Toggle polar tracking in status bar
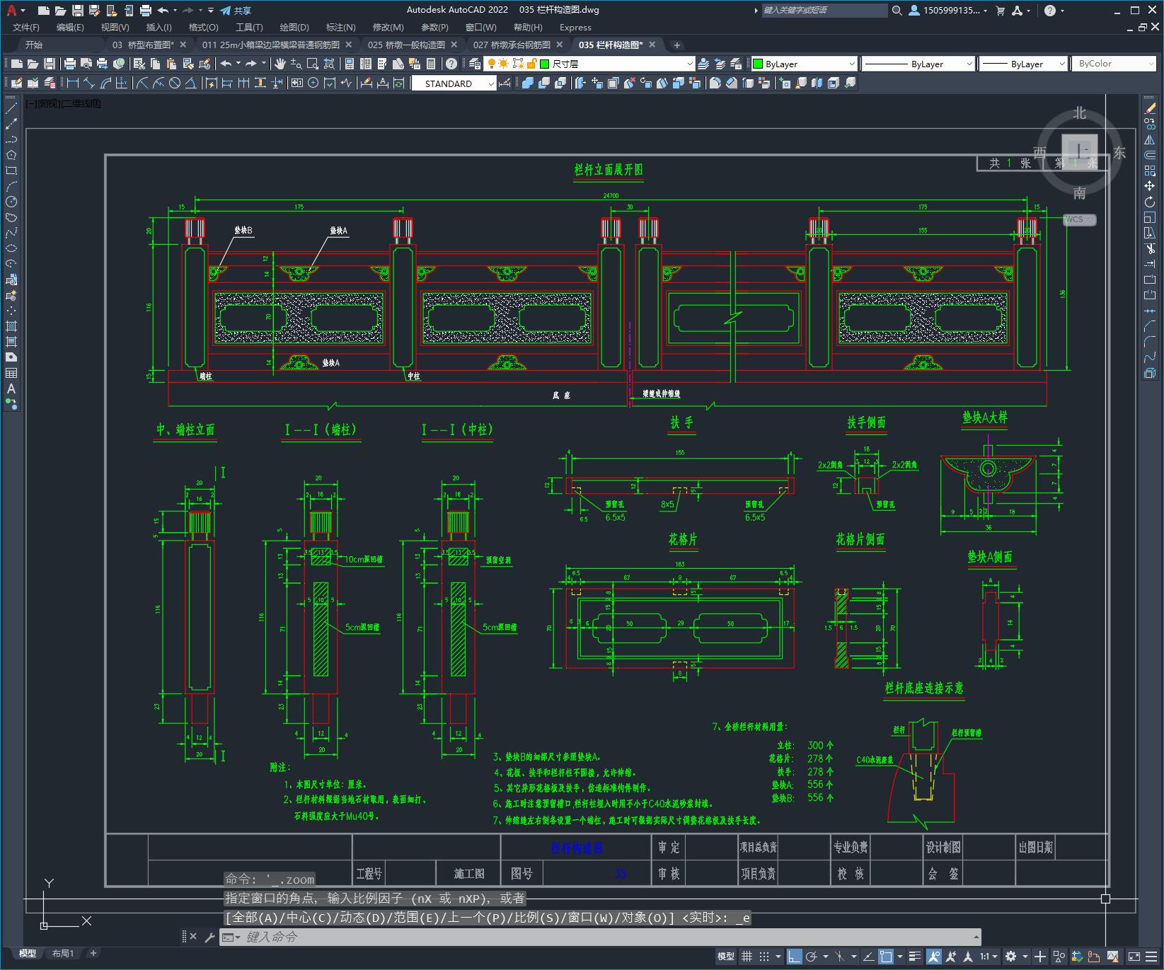Viewport: 1164px width, 970px height. (812, 956)
